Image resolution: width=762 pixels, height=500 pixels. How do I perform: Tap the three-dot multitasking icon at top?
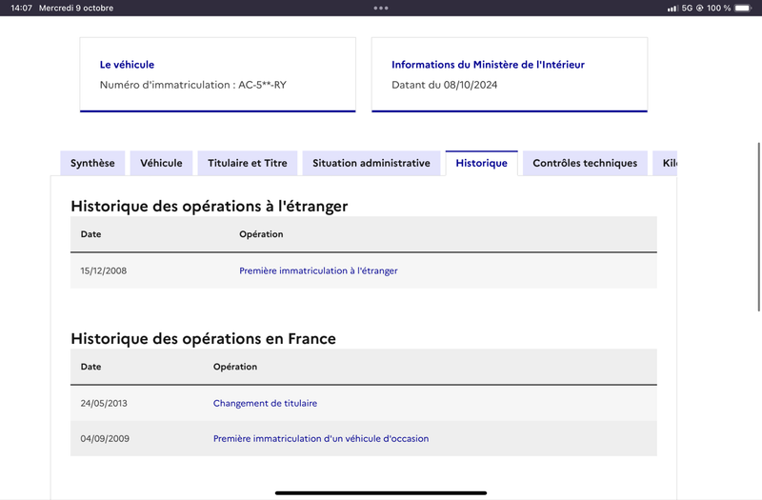pyautogui.click(x=381, y=8)
